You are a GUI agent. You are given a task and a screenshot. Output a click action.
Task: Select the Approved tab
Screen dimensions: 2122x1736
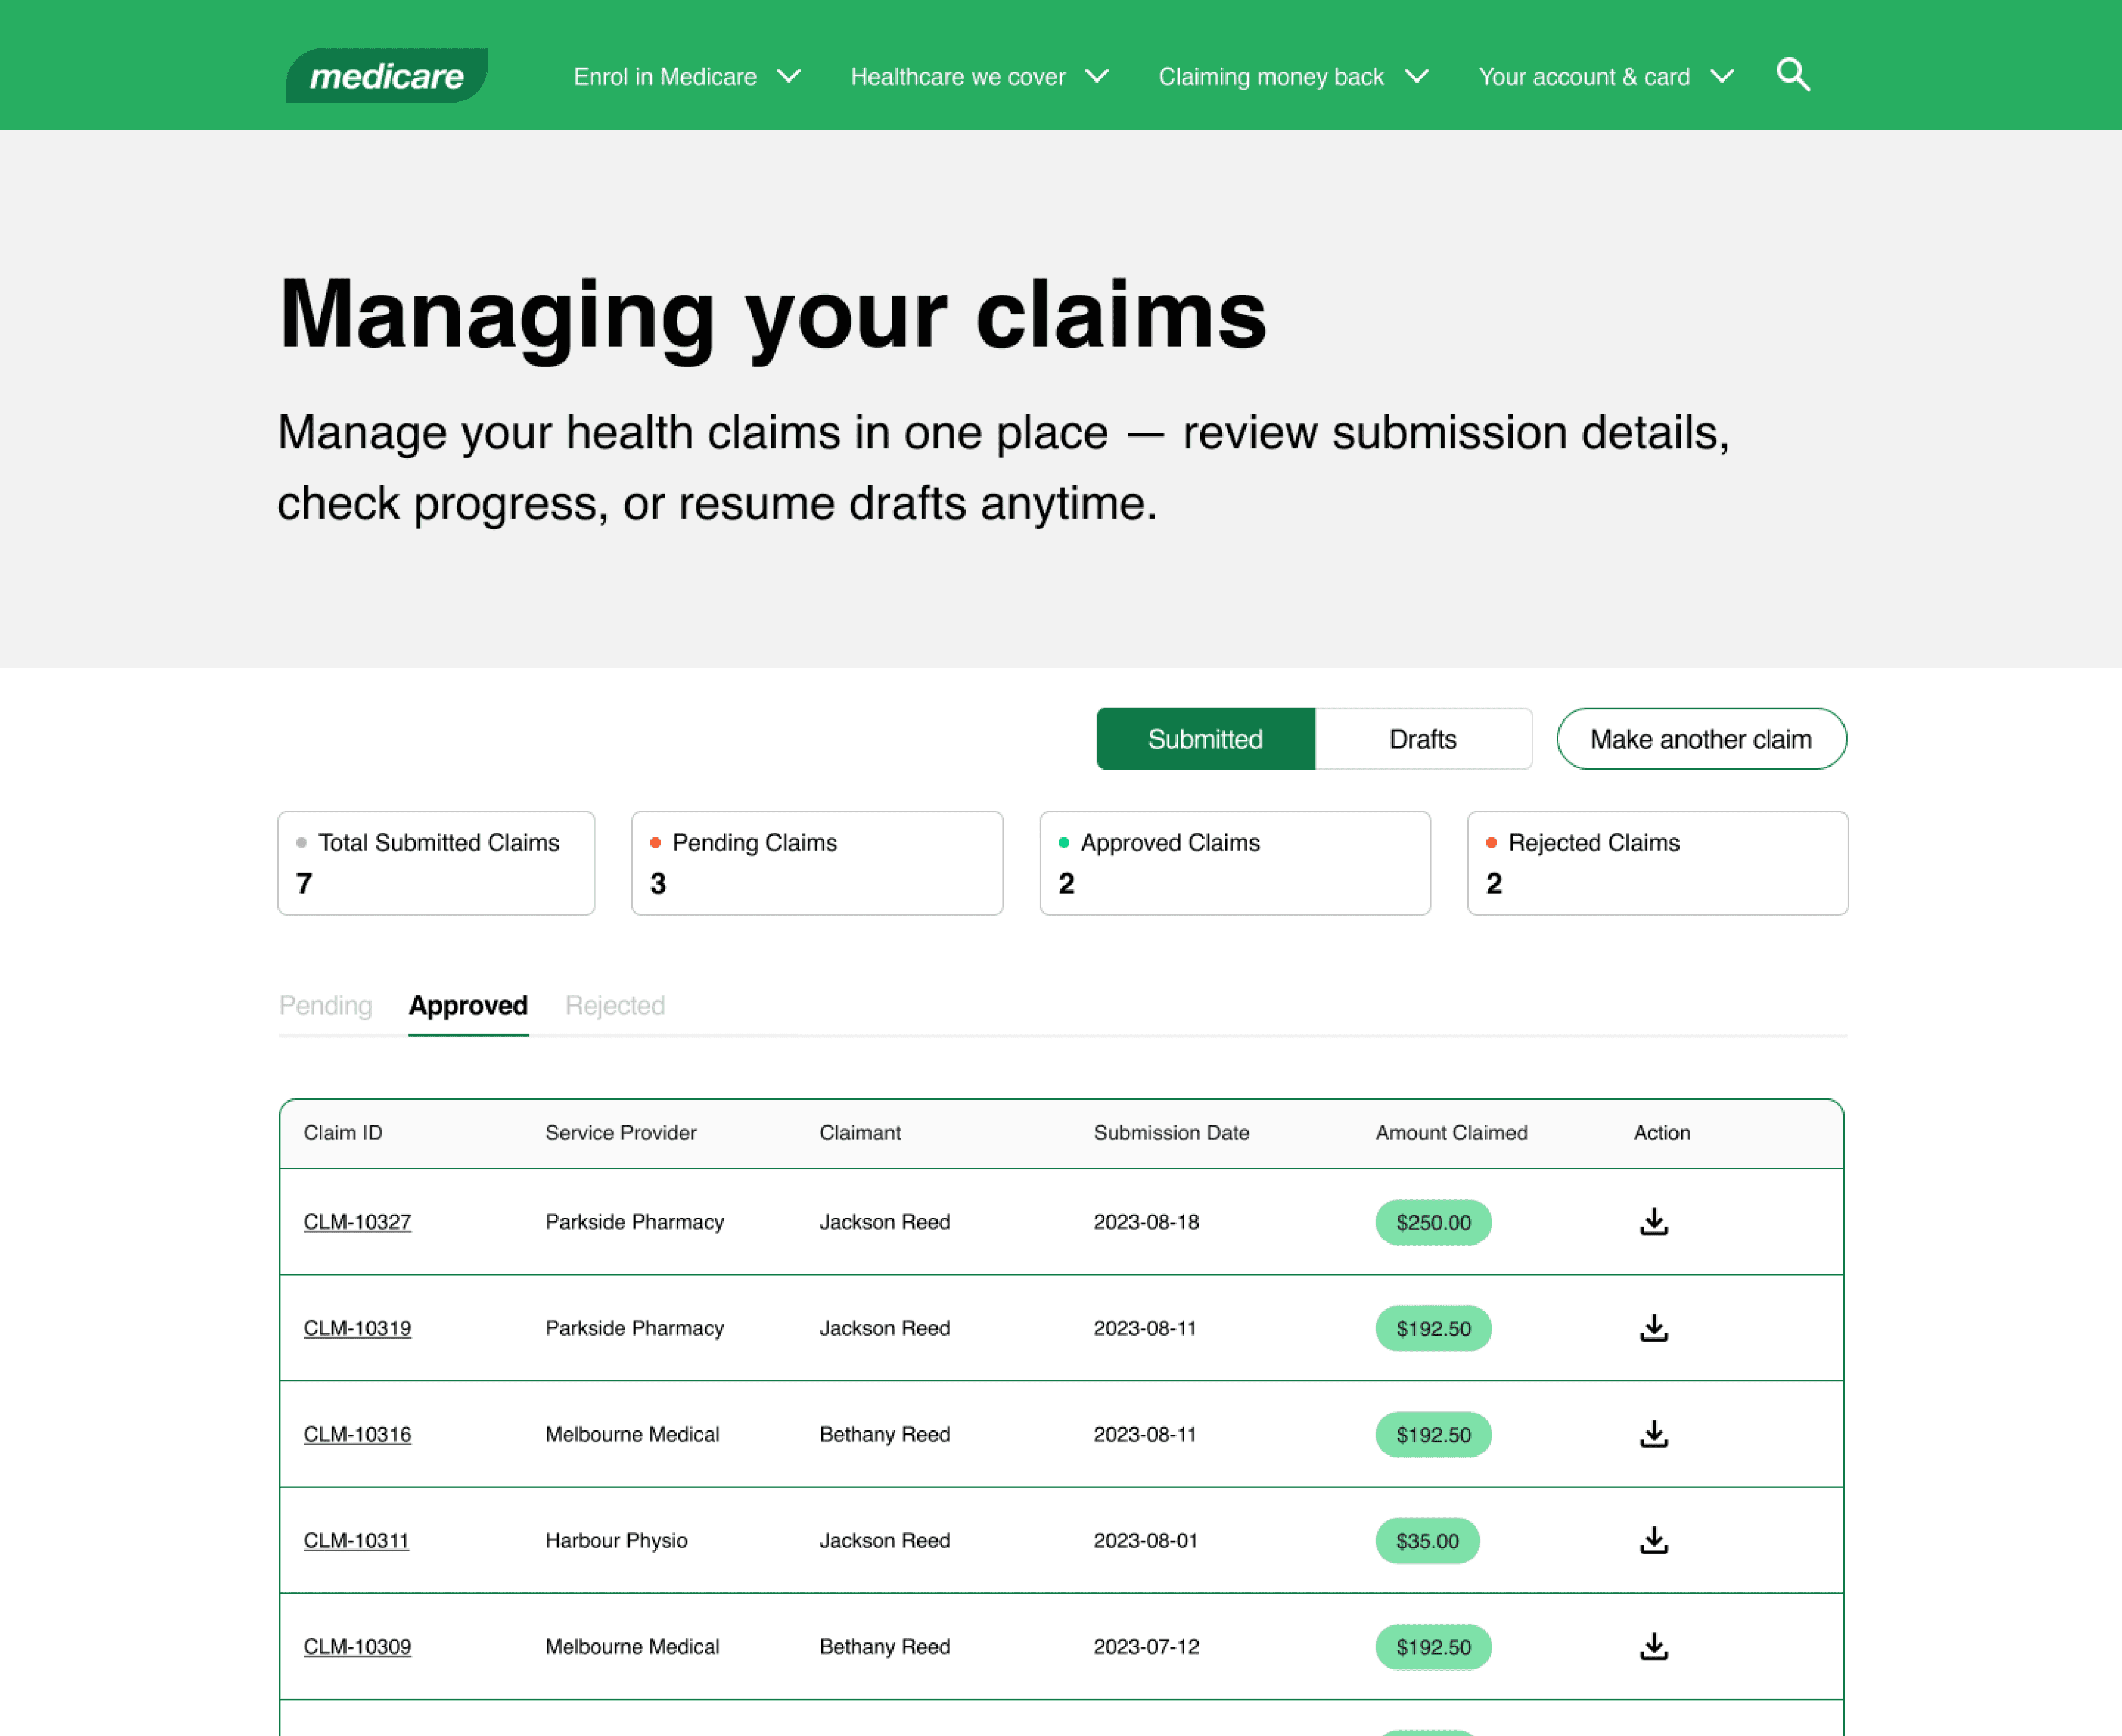tap(468, 1005)
